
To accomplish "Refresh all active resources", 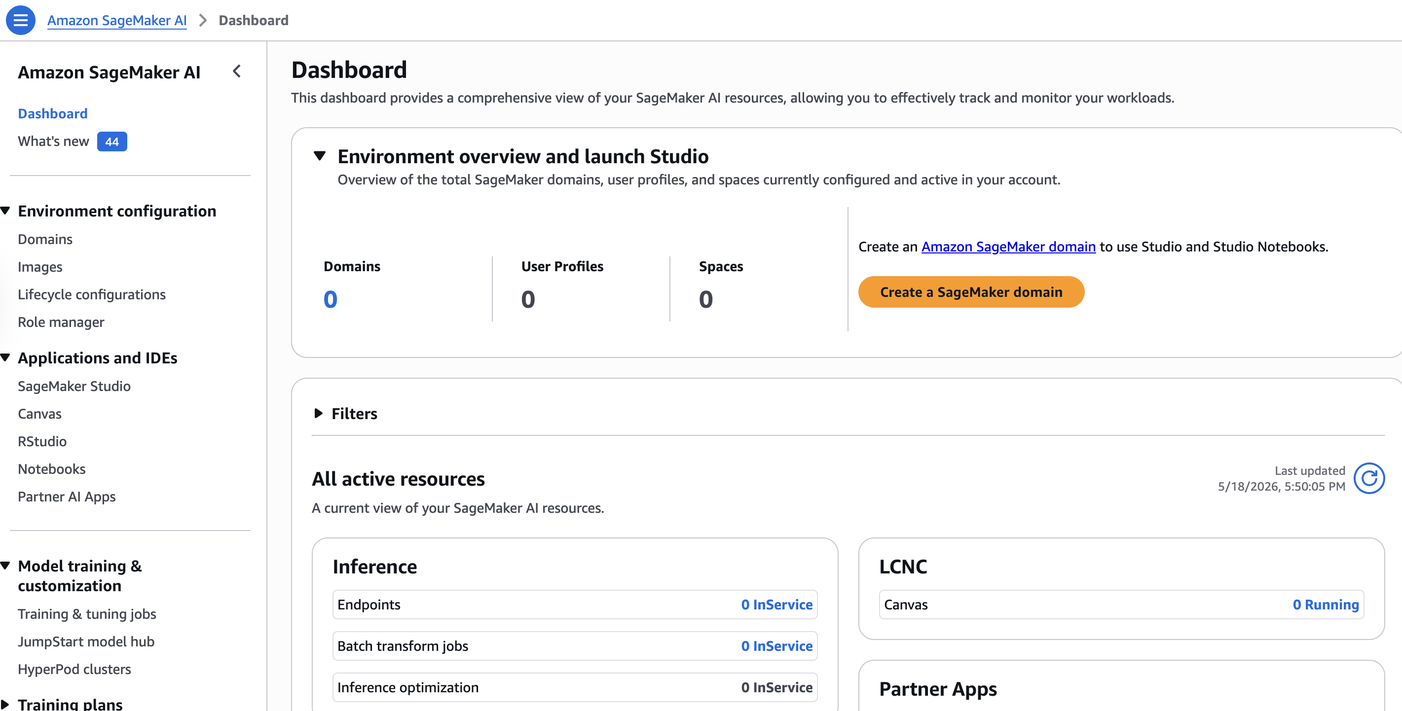I will pyautogui.click(x=1369, y=478).
